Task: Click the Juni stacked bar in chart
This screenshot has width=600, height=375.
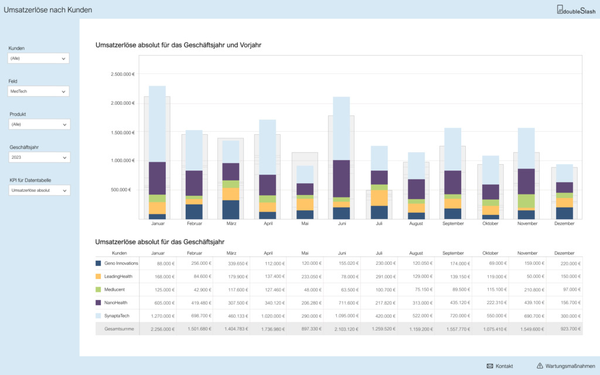Action: click(342, 158)
